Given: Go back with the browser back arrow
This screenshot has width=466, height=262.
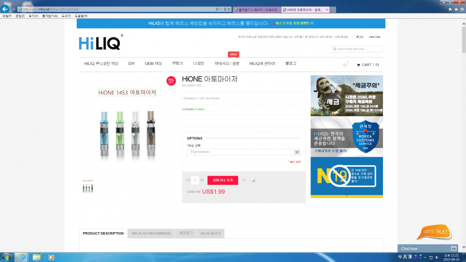Looking at the screenshot, I should click(5, 9).
